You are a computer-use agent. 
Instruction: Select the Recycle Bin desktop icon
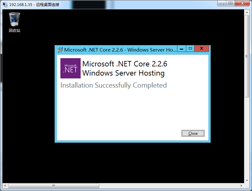click(x=15, y=22)
